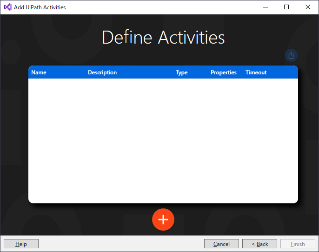The height and width of the screenshot is (252, 319).
Task: Open Help for the wizard
Action: point(21,244)
